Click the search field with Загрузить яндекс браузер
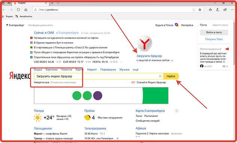 tap(98, 76)
